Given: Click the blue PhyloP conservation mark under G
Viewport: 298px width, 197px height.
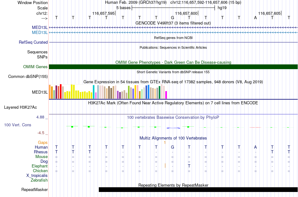Looking at the screenshot, I should tap(173, 128).
